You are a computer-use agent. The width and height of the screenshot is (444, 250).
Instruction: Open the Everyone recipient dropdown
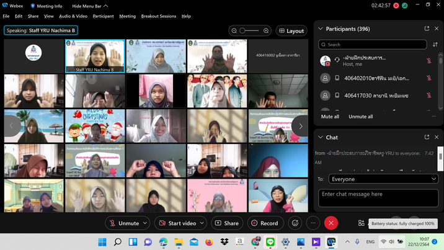(x=382, y=179)
